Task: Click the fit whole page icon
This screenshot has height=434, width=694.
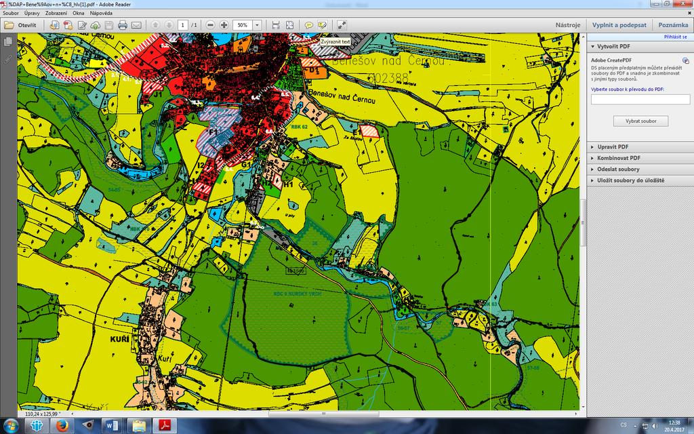Action: (x=289, y=25)
